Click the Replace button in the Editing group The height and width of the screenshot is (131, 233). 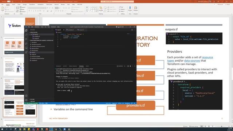(x=122, y=9)
